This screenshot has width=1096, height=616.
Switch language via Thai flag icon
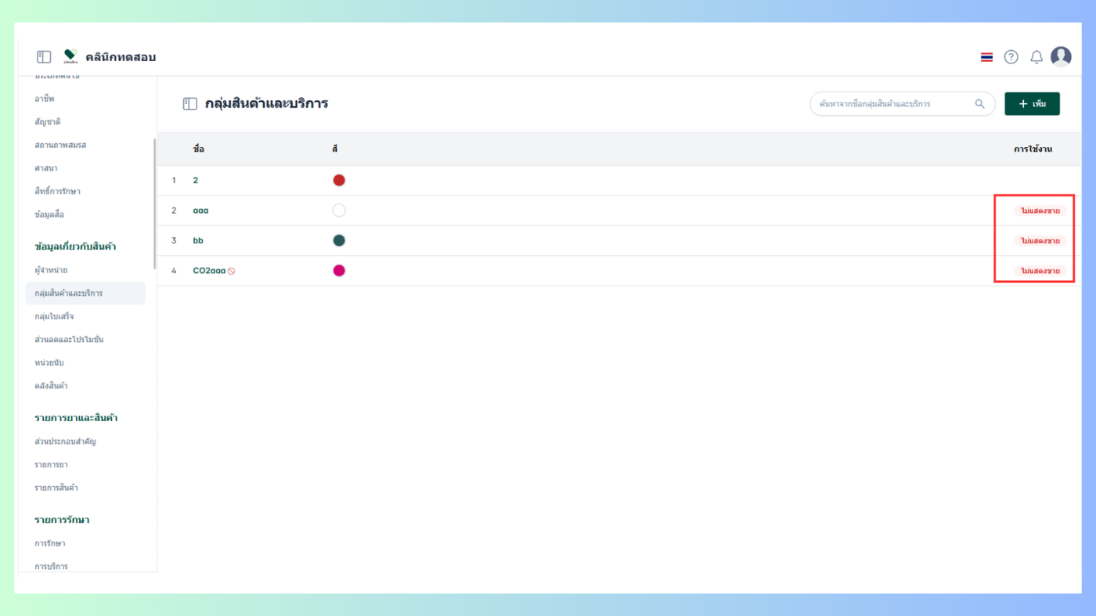986,57
